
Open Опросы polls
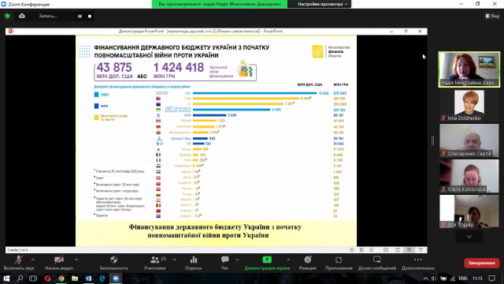pyautogui.click(x=194, y=263)
